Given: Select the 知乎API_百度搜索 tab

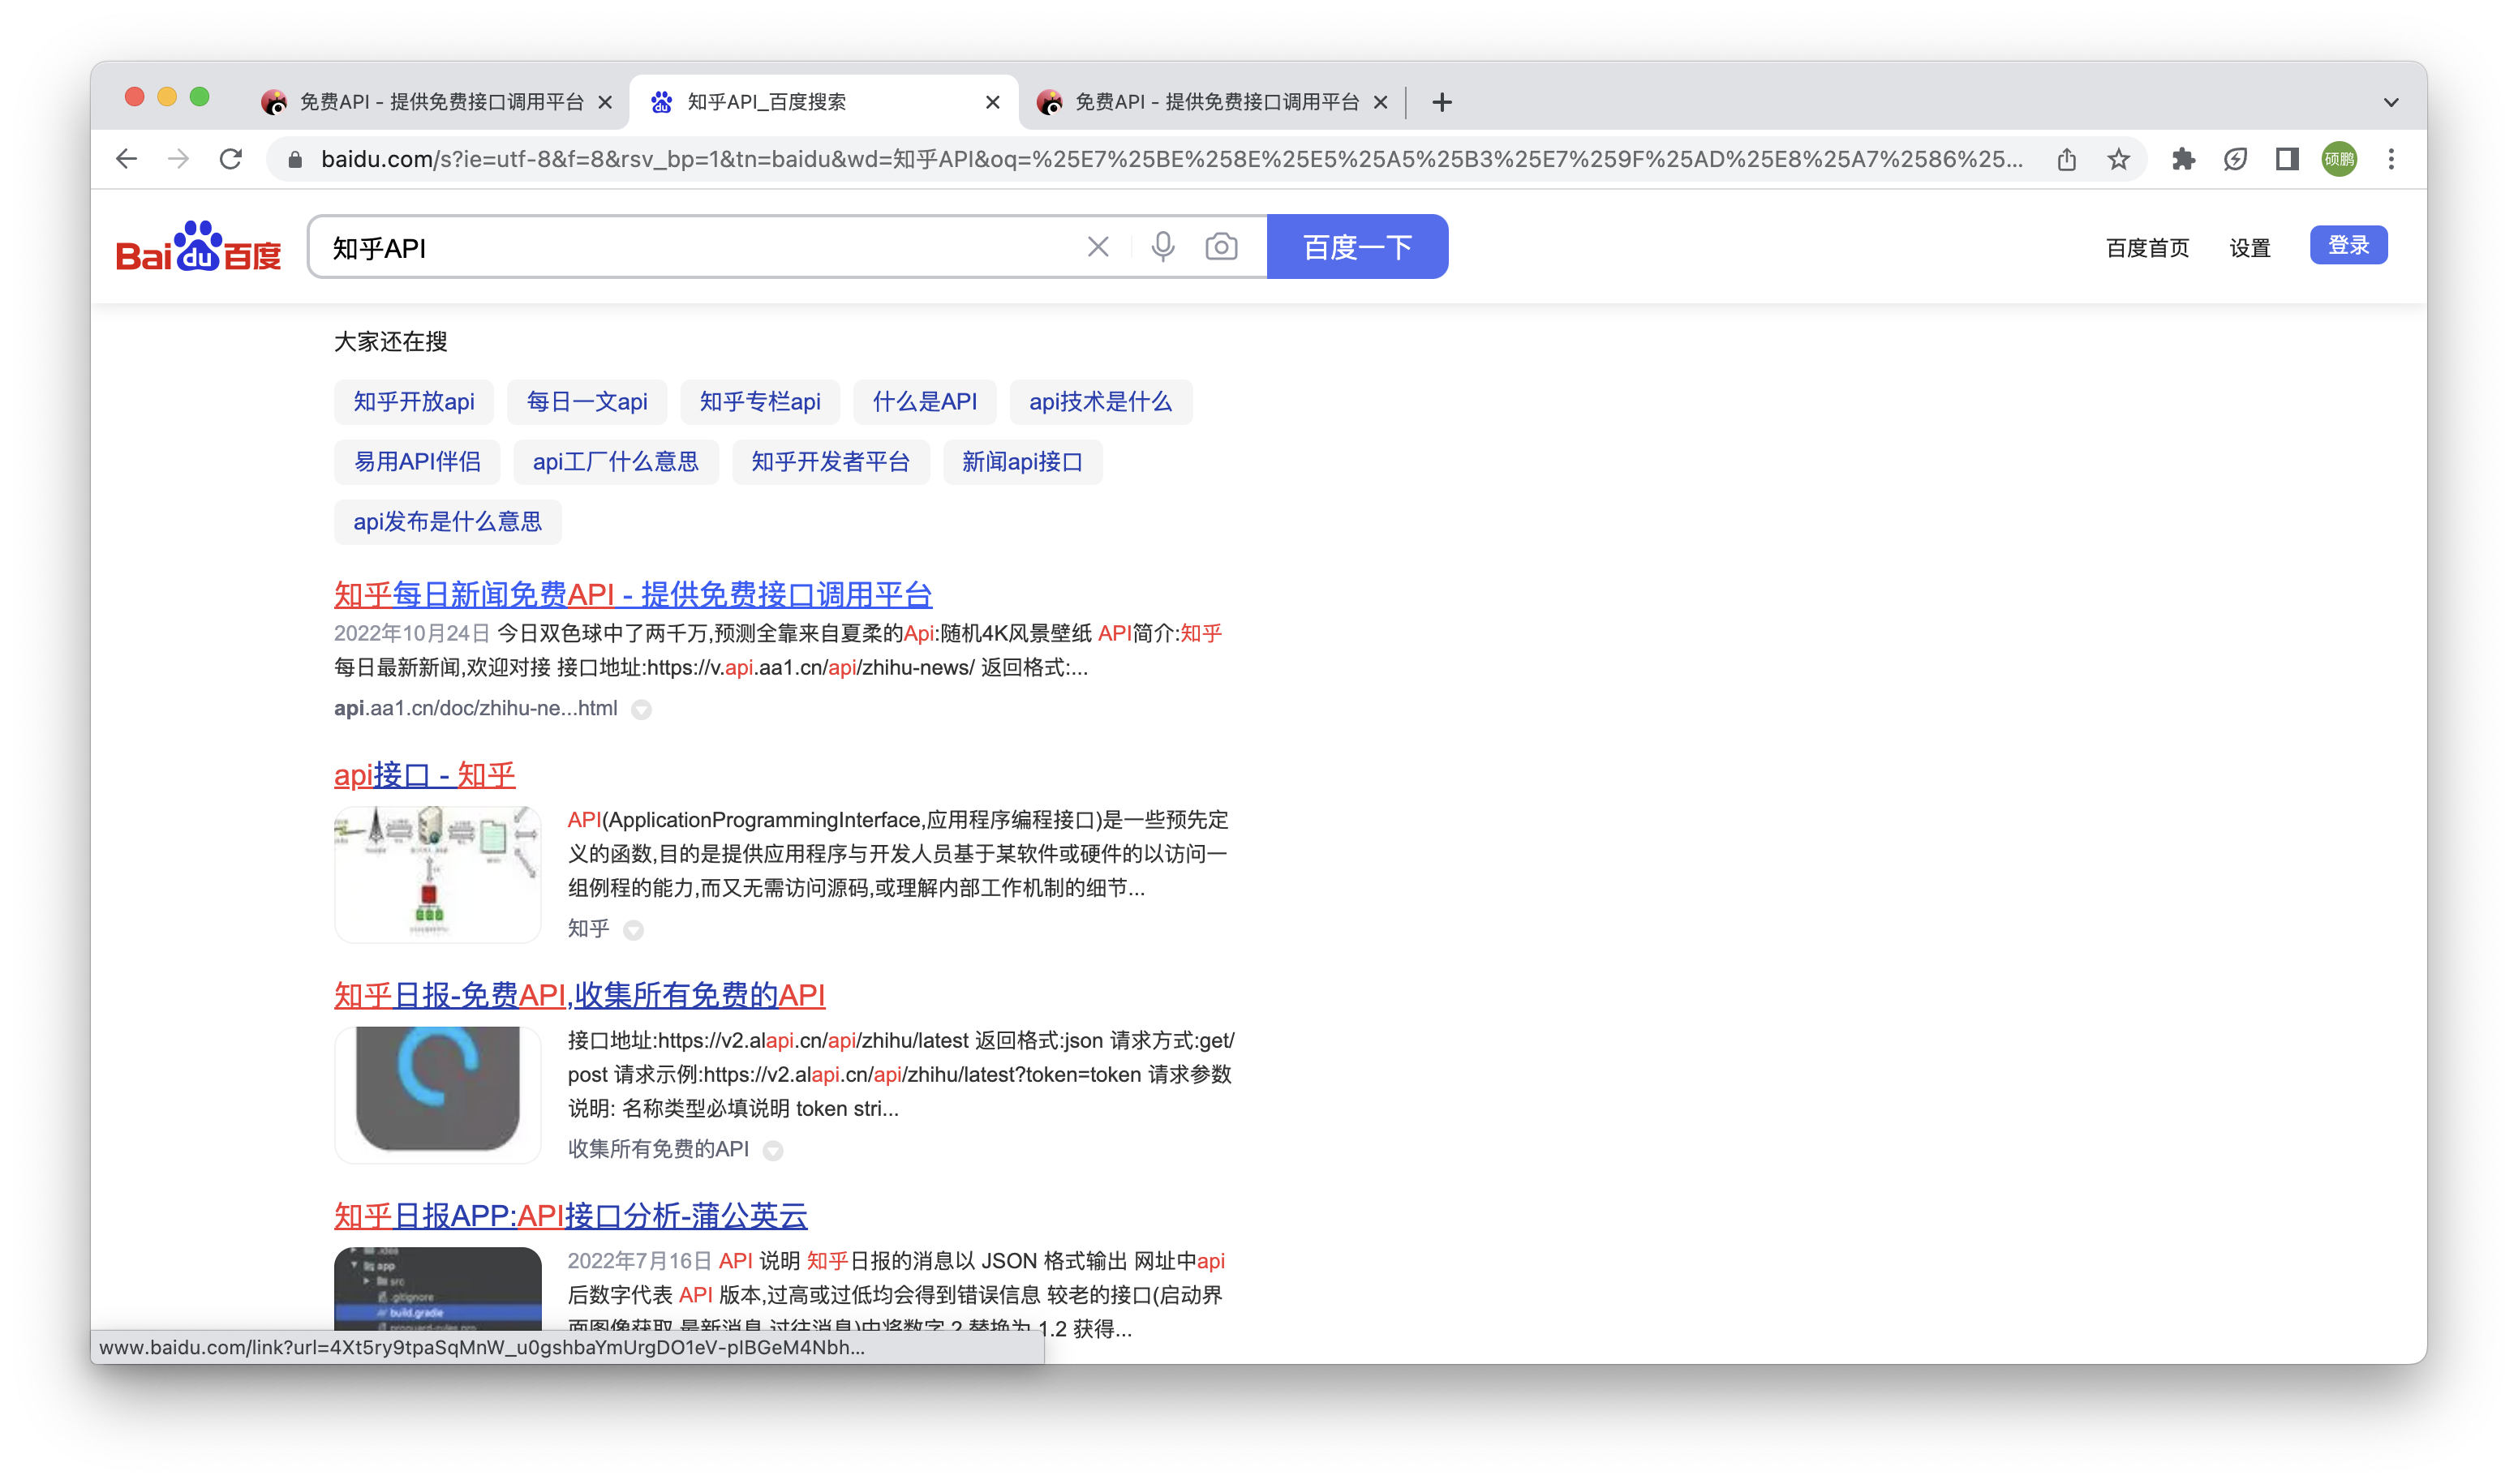Looking at the screenshot, I should (824, 102).
